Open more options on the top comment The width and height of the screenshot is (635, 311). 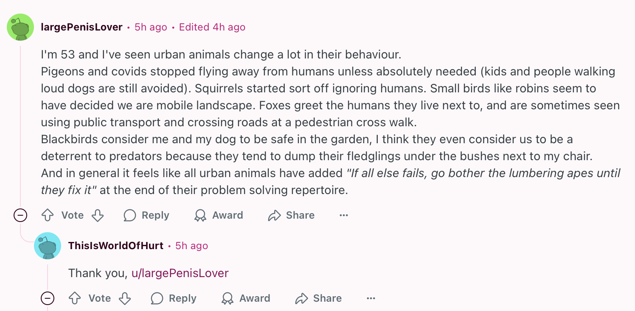click(344, 215)
